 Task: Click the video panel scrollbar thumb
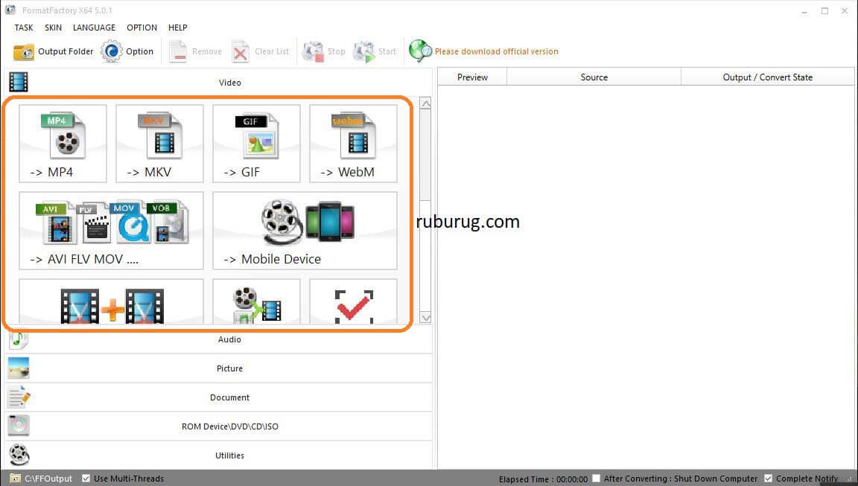tap(425, 155)
